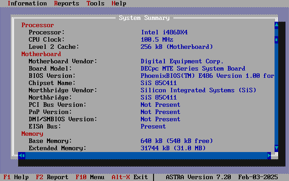
Task: Click the Extended Memory label
Action: point(57,148)
